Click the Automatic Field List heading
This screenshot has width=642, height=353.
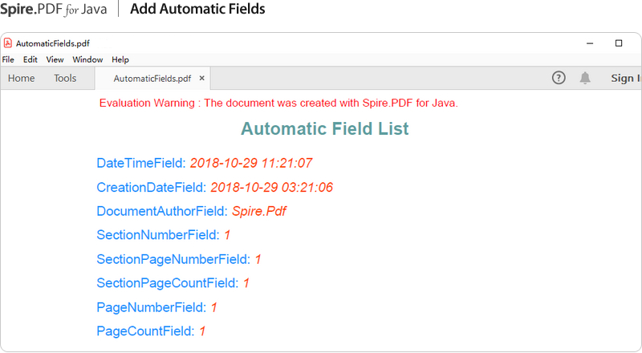pyautogui.click(x=324, y=128)
